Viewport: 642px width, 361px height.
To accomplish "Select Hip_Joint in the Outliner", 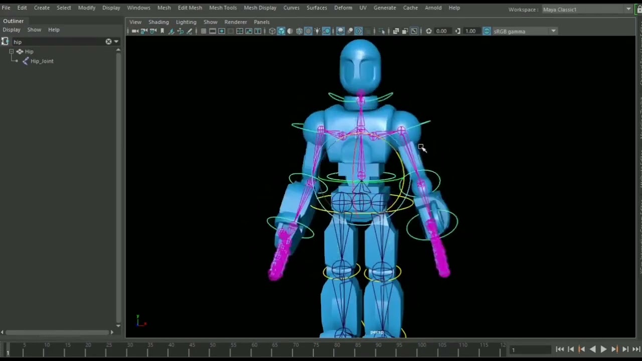I will pos(42,61).
